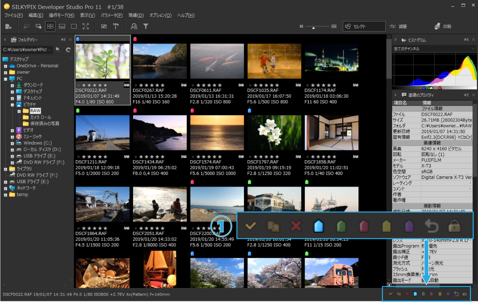This screenshot has width=478, height=302.
Task: Click the undo mark arrow in the status bar
Action: click(x=456, y=294)
